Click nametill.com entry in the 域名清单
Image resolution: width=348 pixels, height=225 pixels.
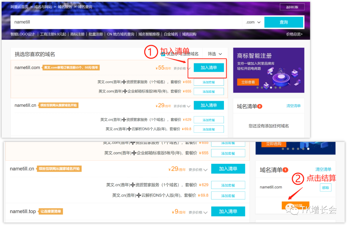pyautogui.click(x=271, y=187)
